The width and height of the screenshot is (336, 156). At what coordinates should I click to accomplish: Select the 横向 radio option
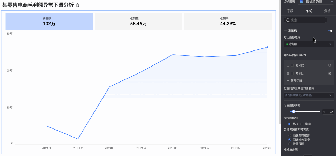tap(302, 124)
